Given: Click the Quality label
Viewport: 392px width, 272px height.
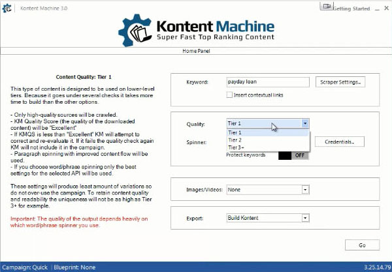Looking at the screenshot, I should 195,125.
